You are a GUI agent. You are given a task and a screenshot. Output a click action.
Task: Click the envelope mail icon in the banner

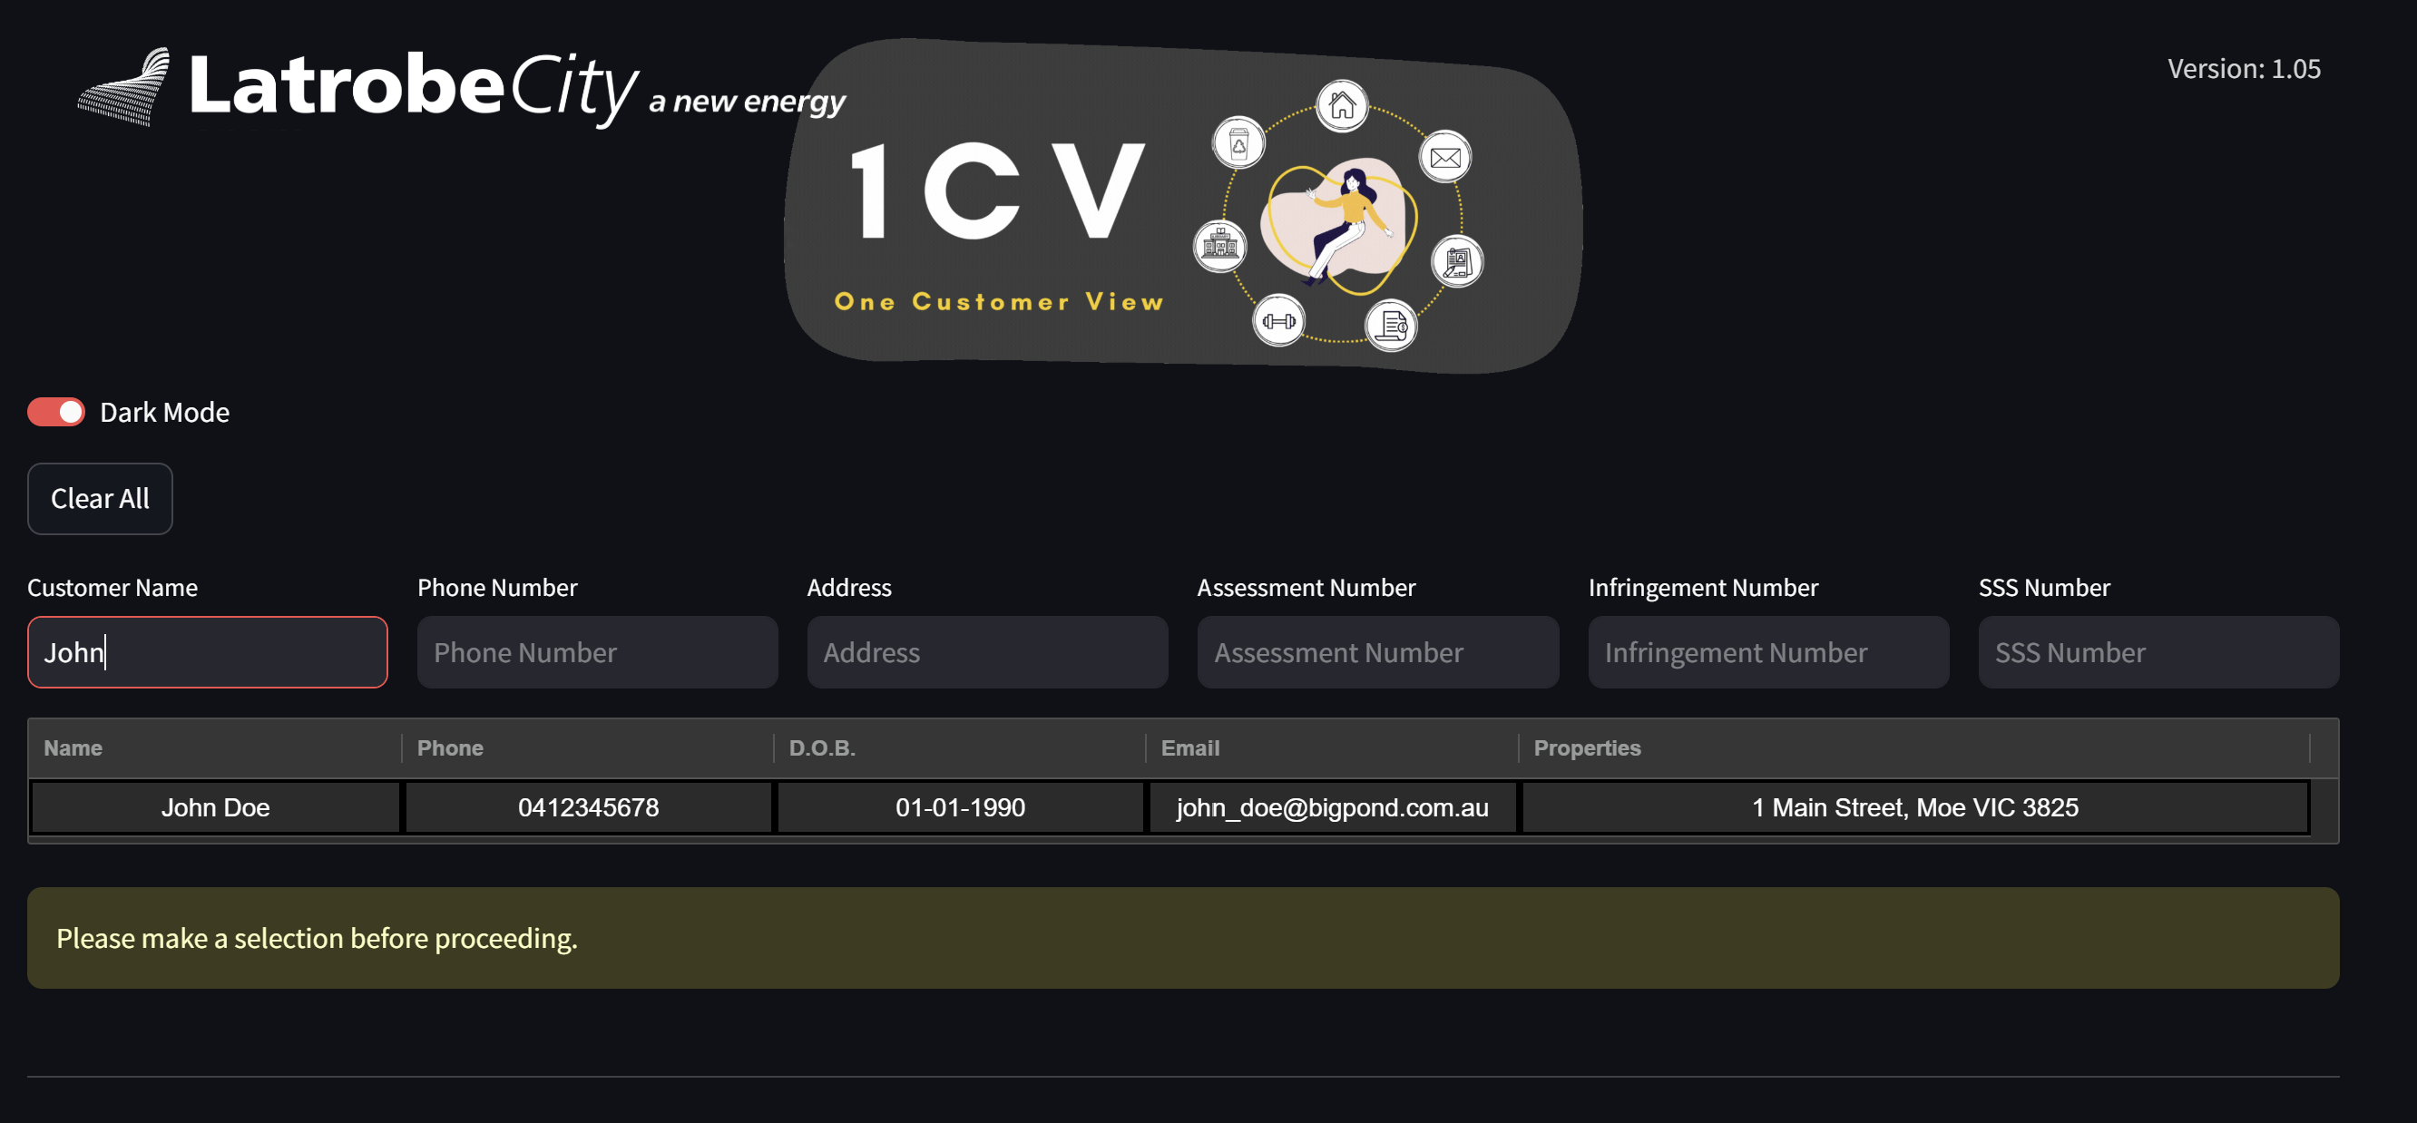tap(1445, 157)
